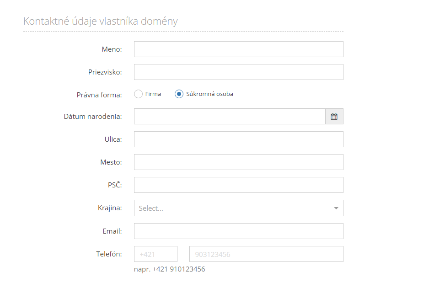Viewport: 429px width, 288px height.
Task: Click the Priezvisko label text
Action: pyautogui.click(x=105, y=72)
